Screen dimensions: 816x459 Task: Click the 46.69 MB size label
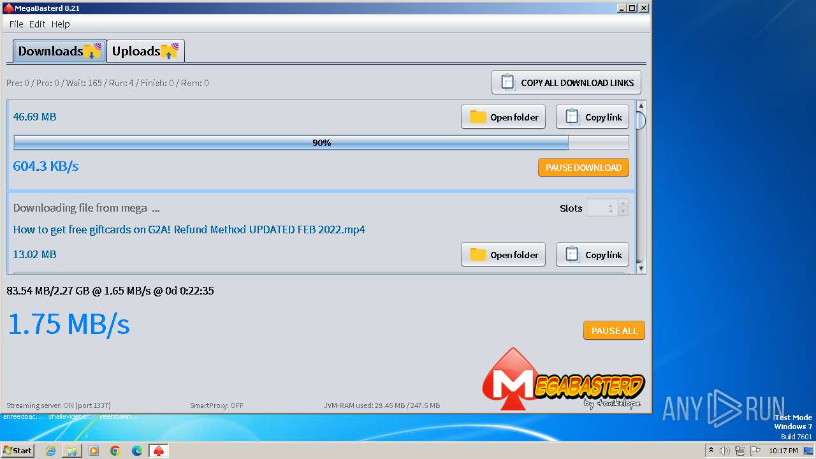pos(35,117)
